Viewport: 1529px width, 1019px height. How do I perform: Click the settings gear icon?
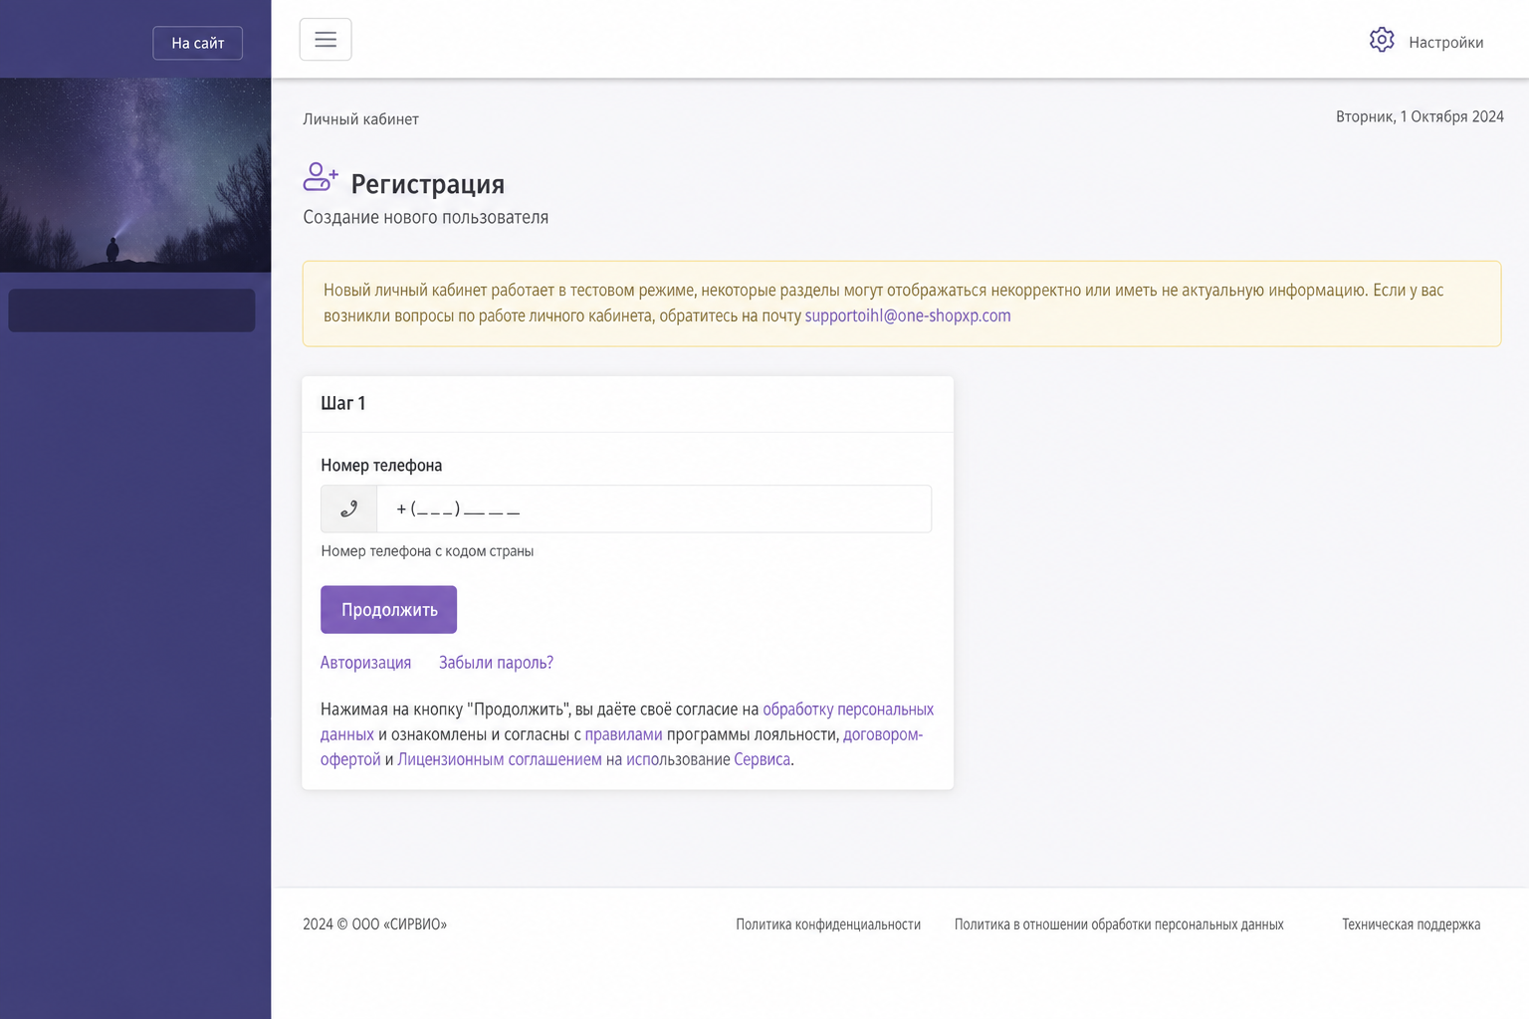point(1382,40)
